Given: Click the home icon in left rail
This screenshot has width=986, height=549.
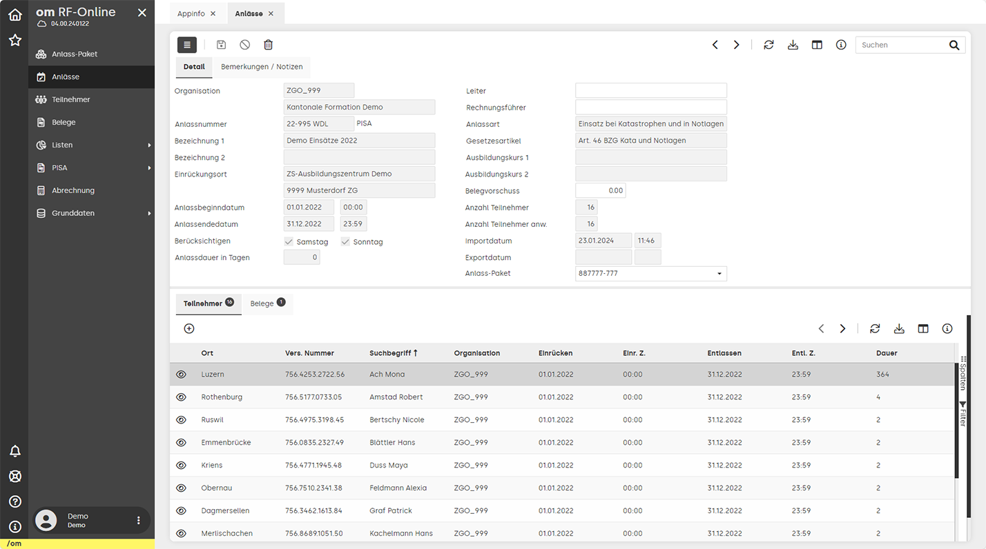Looking at the screenshot, I should (14, 14).
